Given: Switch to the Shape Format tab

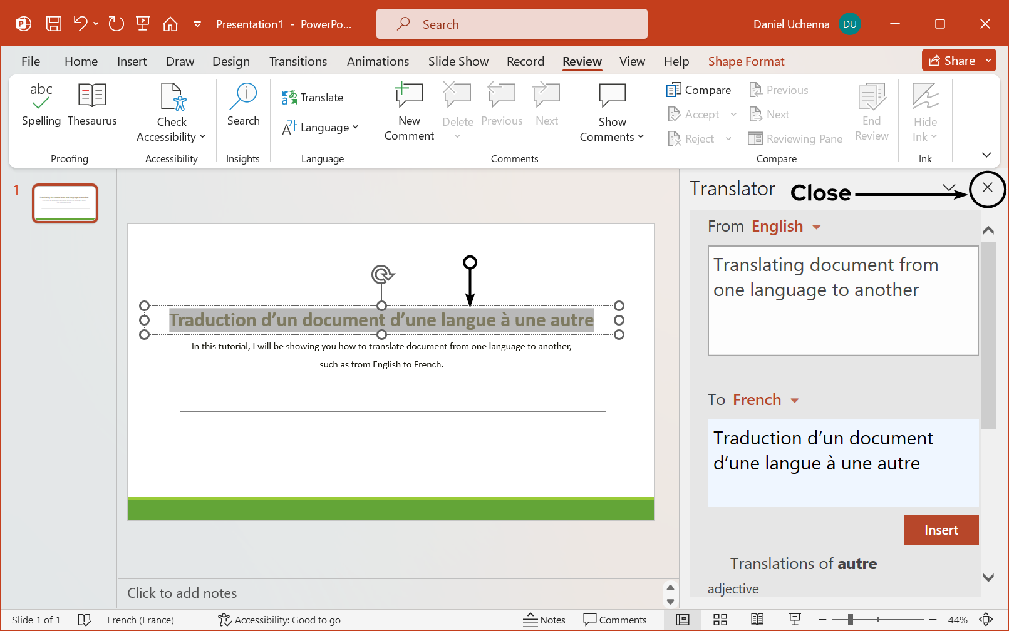Looking at the screenshot, I should pyautogui.click(x=746, y=61).
